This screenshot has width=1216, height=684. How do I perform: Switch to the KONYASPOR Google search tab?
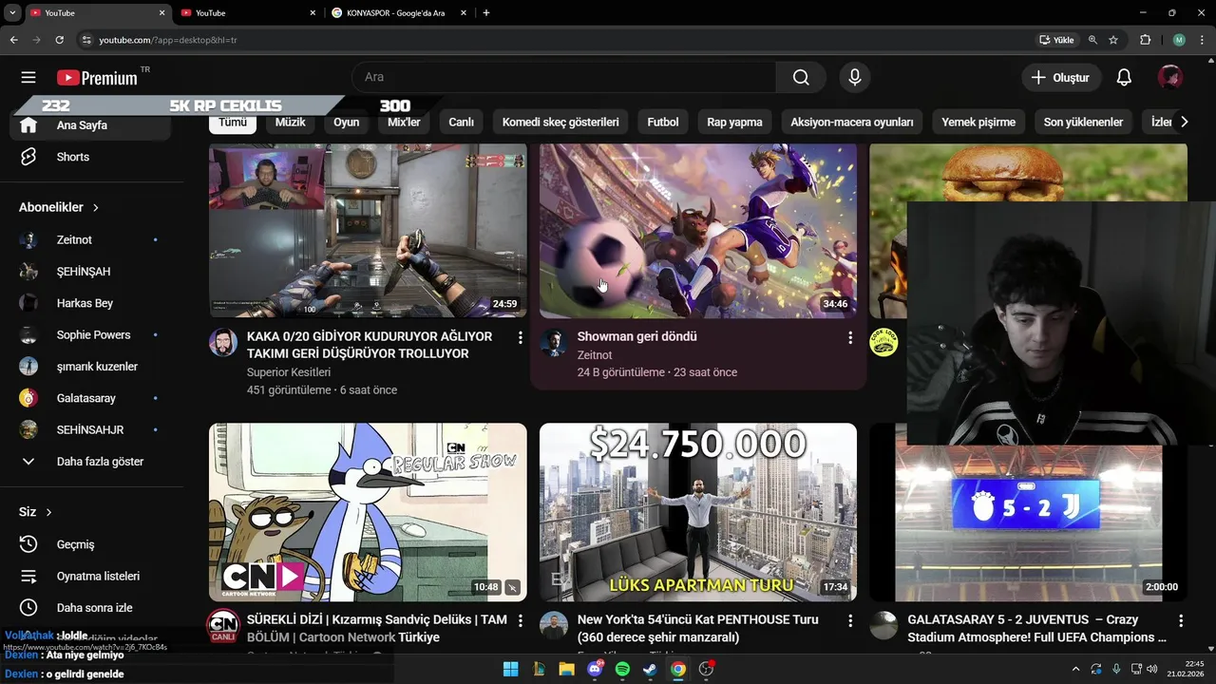tap(397, 13)
